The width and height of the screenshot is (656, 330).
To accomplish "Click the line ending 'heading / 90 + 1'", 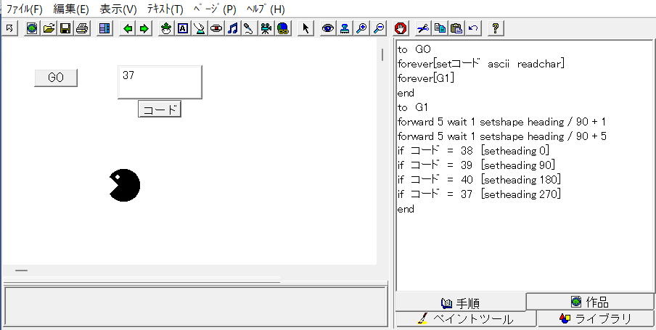I will (x=502, y=122).
